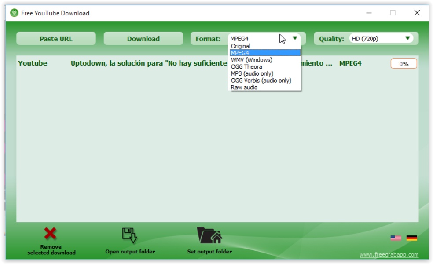Switch language with the German flag icon

[411, 238]
